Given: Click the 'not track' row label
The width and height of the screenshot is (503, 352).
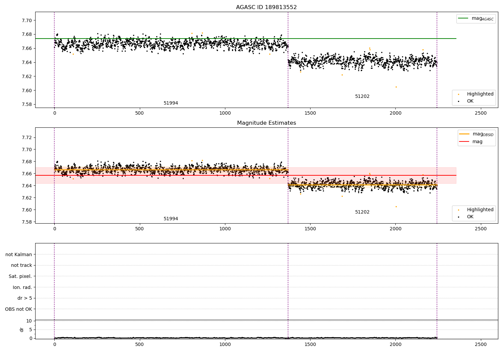Looking at the screenshot, I should point(21,266).
